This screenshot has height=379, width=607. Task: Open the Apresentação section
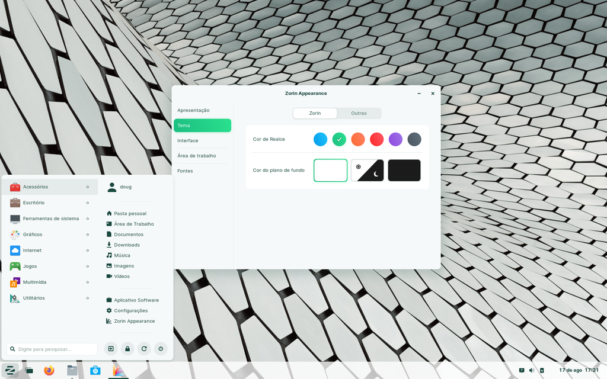(x=203, y=110)
